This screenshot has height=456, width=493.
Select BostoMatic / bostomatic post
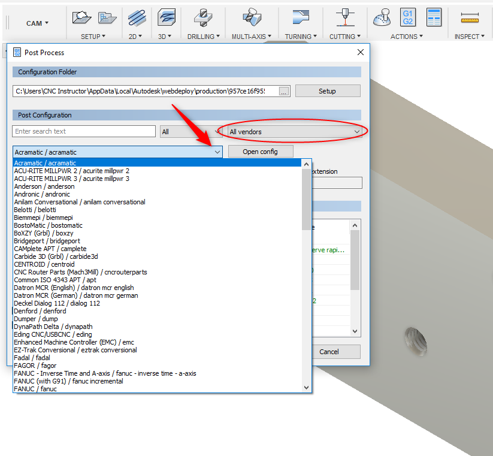[157, 225]
